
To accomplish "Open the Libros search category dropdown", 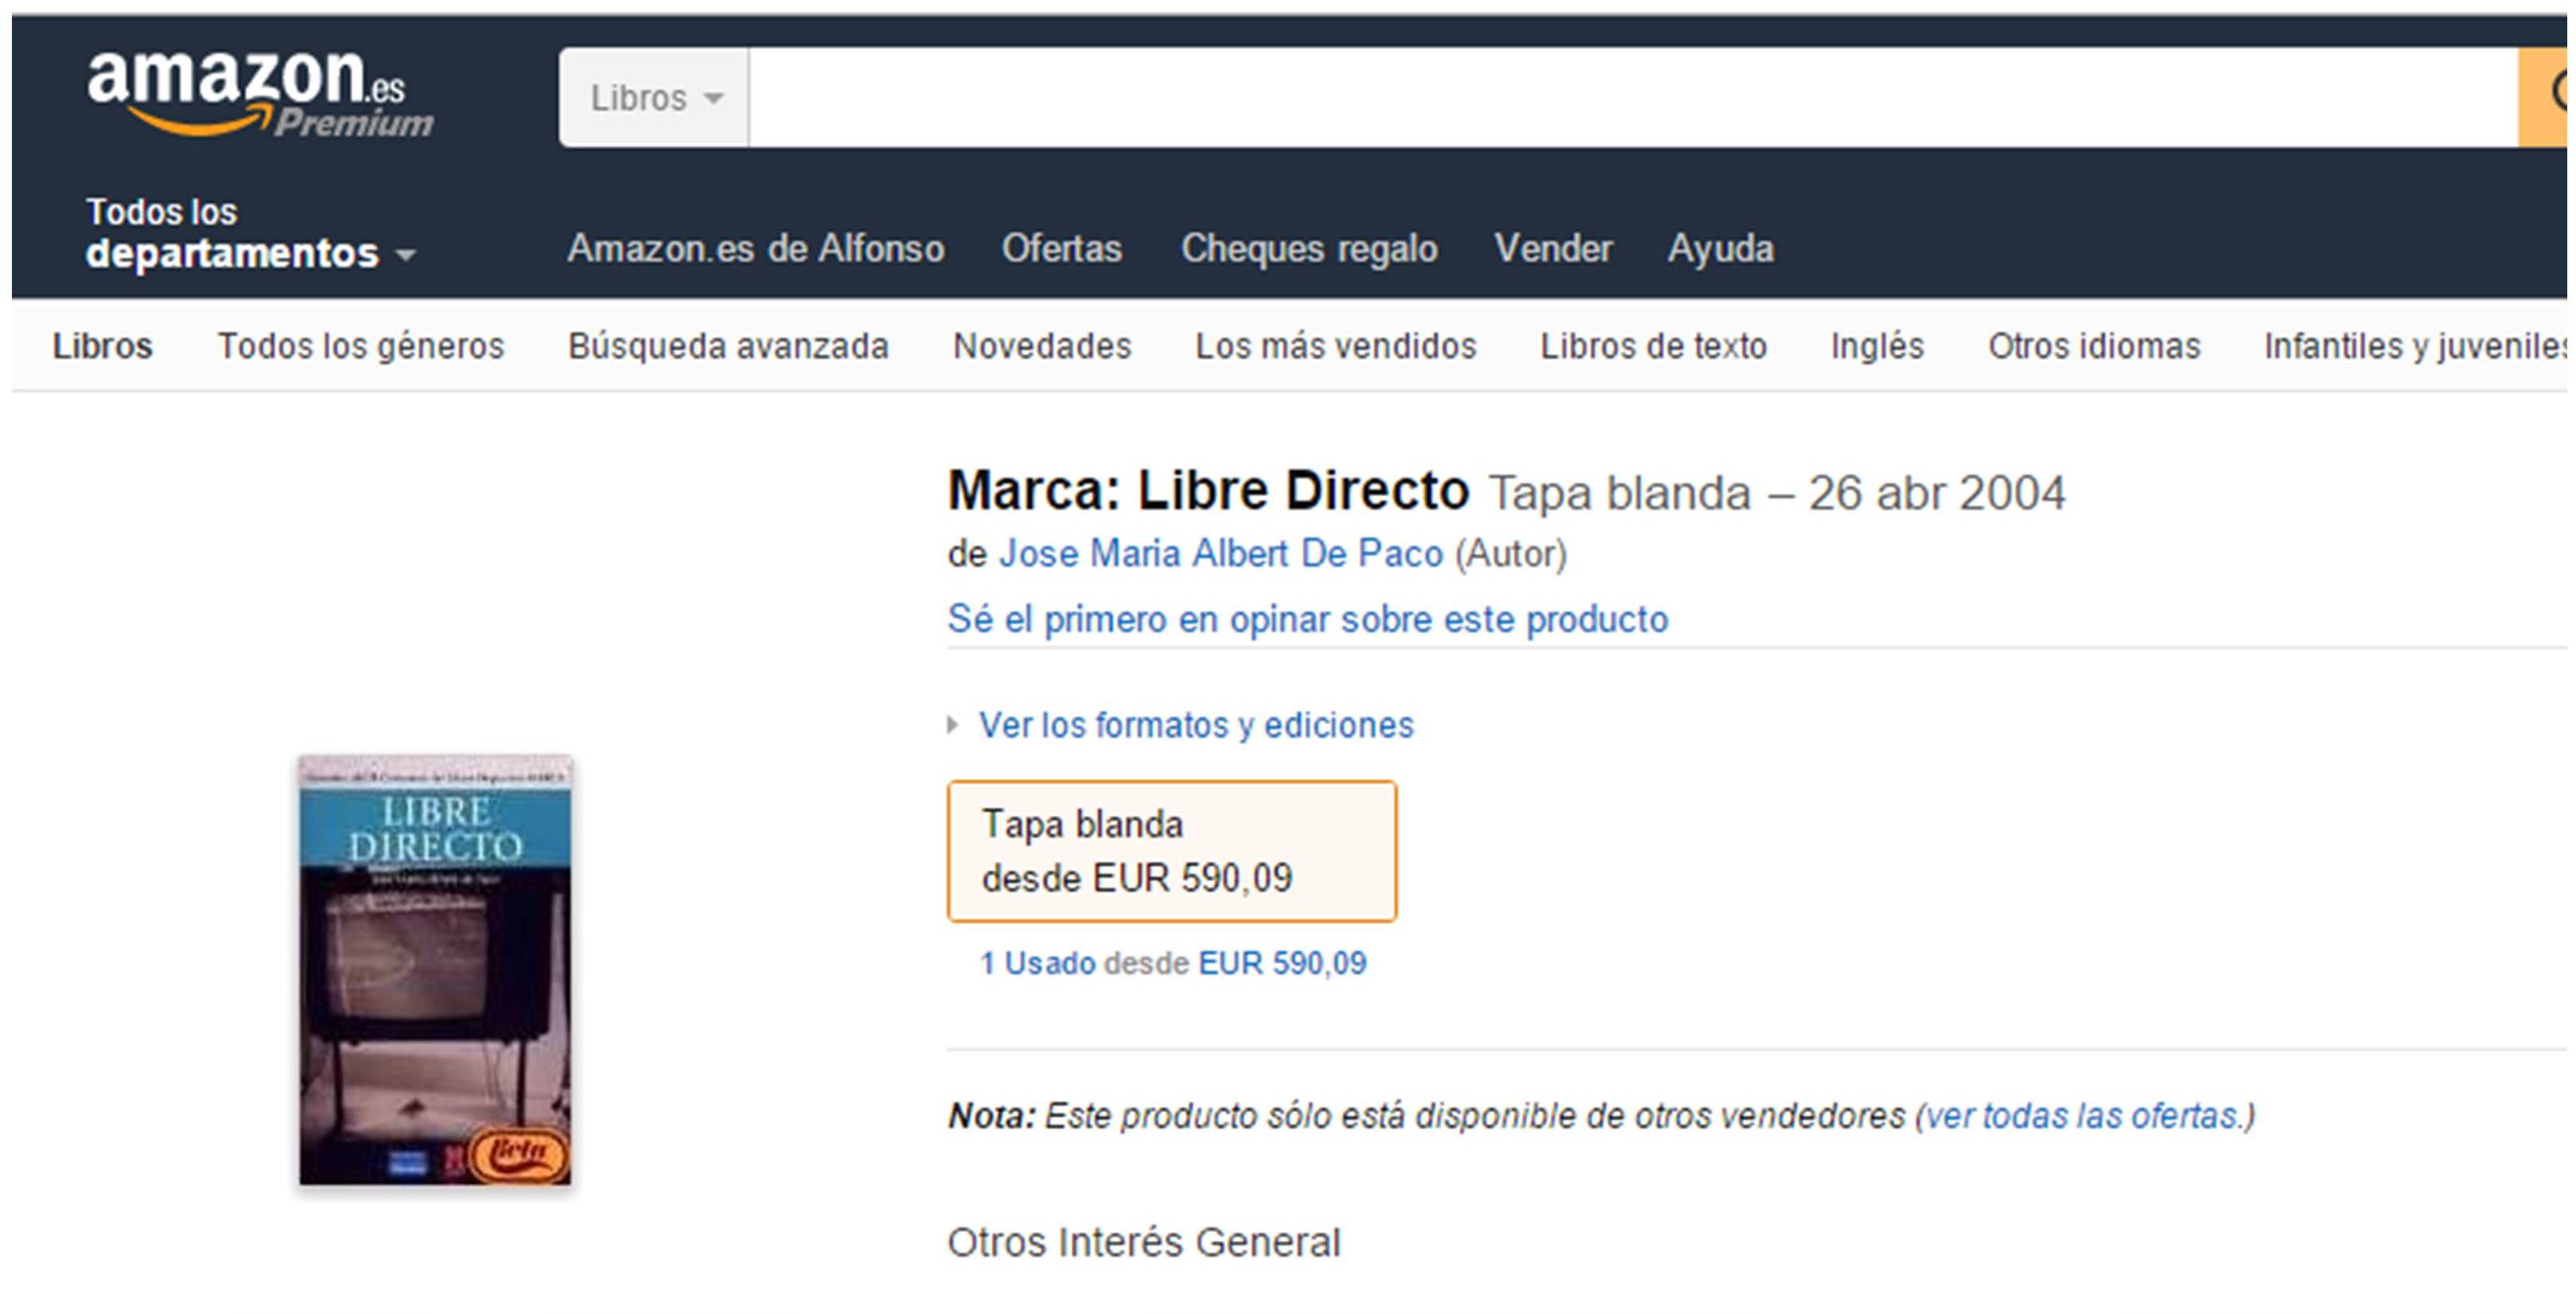I will click(655, 98).
